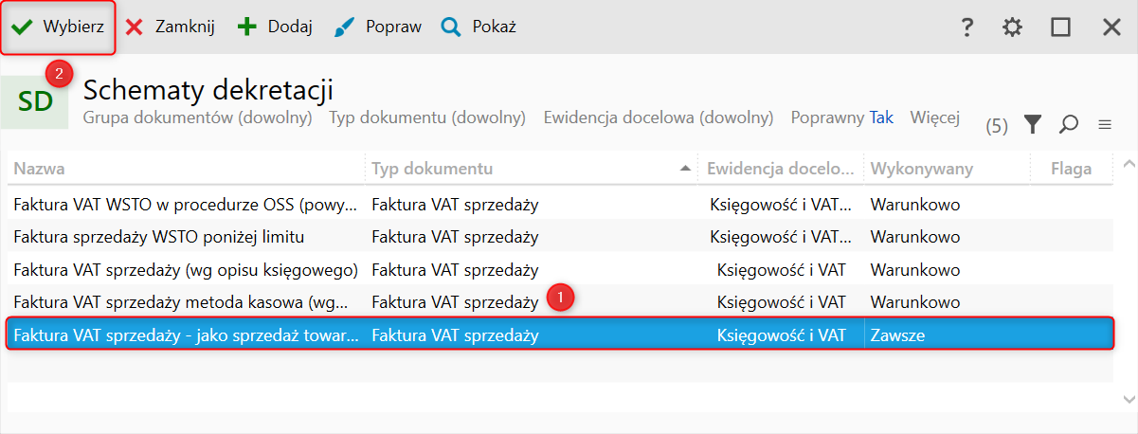Open Typ dokumentu filter dropdown
The image size is (1138, 434).
(426, 118)
